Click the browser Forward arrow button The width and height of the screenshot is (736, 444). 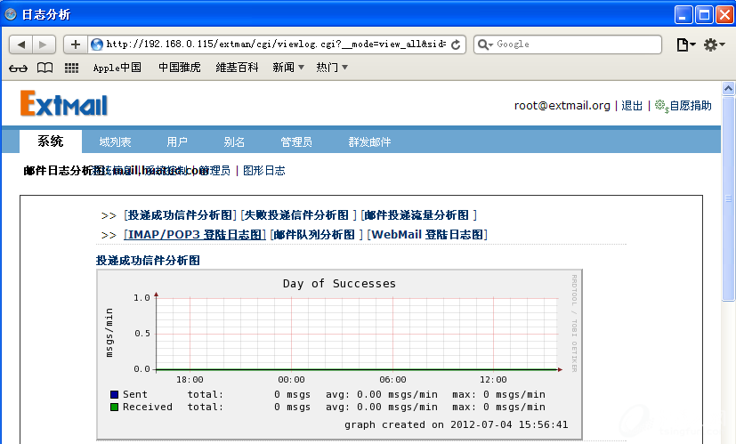tap(44, 44)
